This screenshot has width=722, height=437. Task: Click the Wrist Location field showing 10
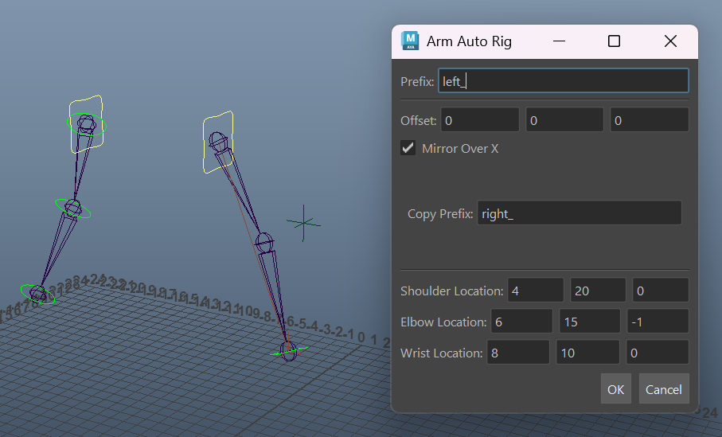tap(587, 353)
